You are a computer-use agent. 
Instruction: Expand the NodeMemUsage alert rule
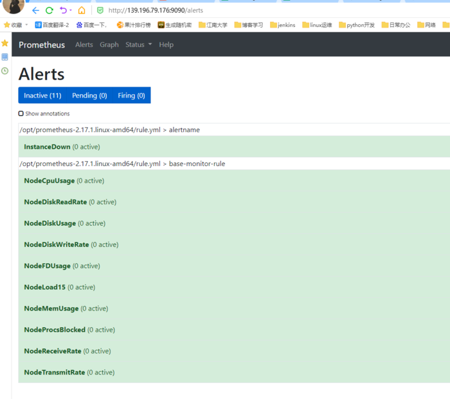coord(51,309)
